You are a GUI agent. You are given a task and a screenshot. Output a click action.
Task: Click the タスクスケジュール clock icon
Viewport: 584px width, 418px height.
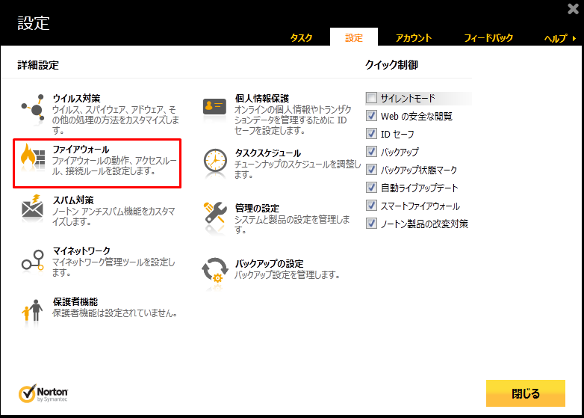(x=215, y=161)
